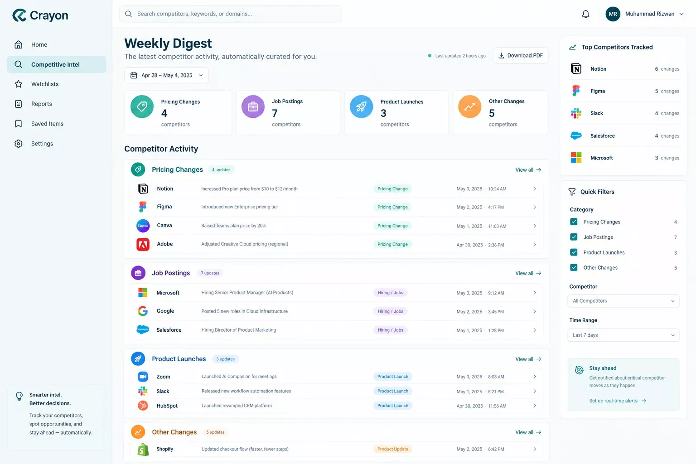Screen dimensions: 696x464
Task: Click the Job Postings briefcase icon in summary card
Action: [253, 106]
